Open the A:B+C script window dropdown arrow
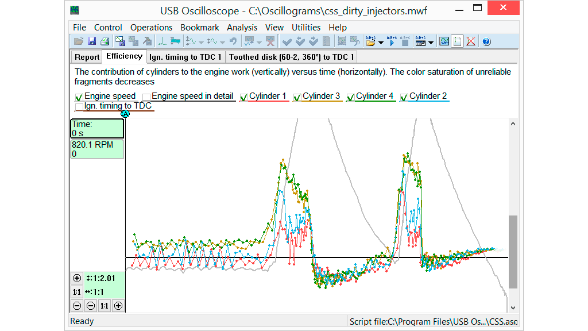 point(431,43)
